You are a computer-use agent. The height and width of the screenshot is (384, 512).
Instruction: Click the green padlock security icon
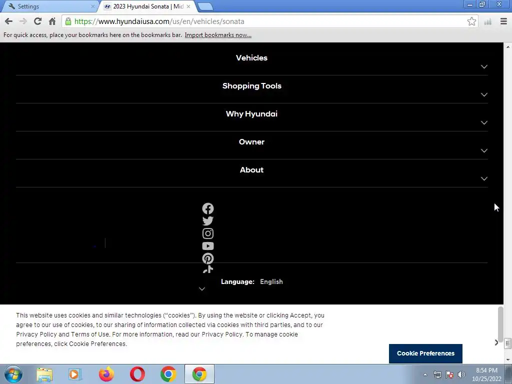[68, 21]
